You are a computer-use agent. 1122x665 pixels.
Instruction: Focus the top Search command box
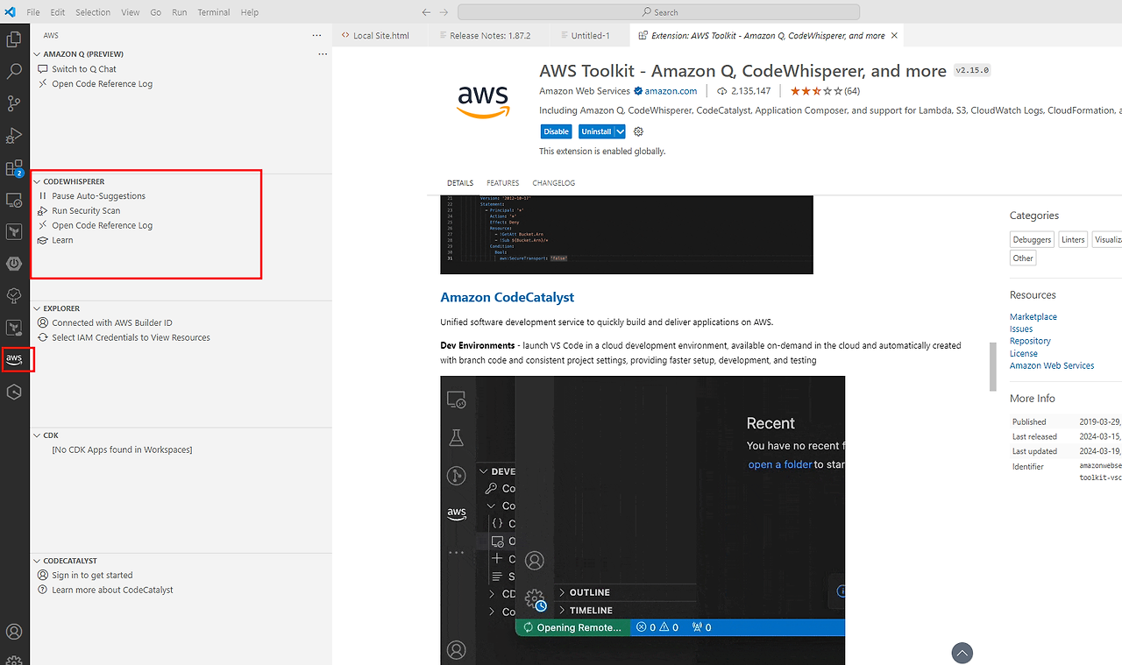tap(658, 12)
